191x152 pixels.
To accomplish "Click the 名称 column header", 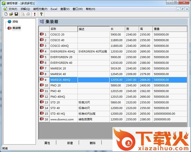I will point(63,29).
